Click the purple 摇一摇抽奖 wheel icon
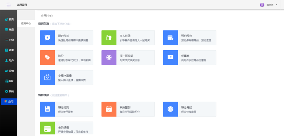 pyautogui.click(x=109, y=58)
